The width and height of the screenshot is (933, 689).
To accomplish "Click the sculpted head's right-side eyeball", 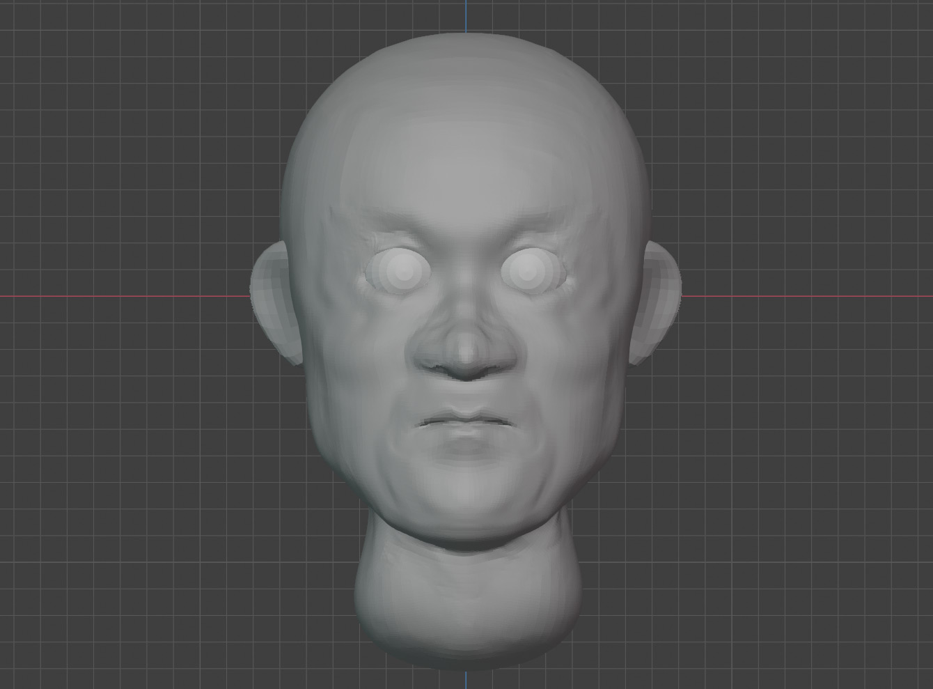I will 528,271.
